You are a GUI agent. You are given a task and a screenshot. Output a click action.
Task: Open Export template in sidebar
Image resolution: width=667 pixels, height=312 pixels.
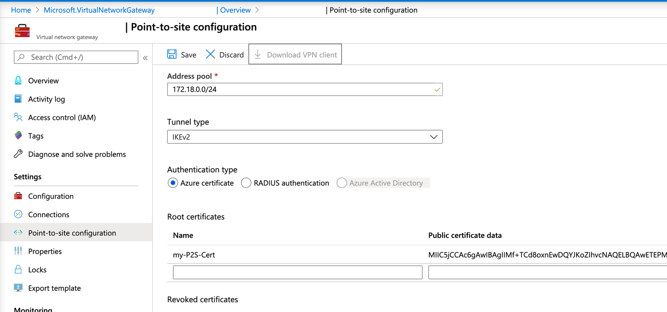click(55, 288)
